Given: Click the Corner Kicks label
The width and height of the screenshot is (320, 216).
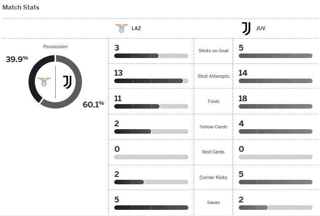Looking at the screenshot, I should [x=213, y=177].
